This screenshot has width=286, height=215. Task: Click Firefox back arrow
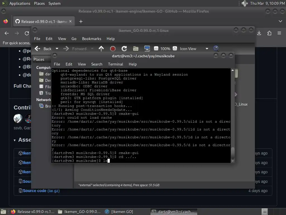tap(7, 33)
